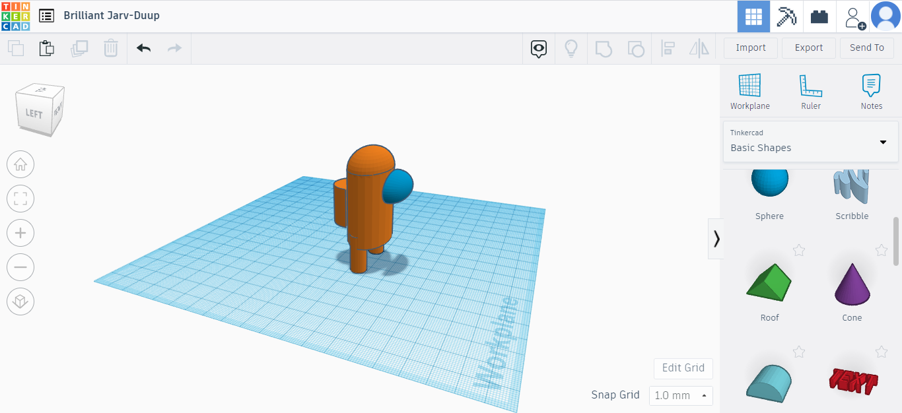Click the Fit all in view button
This screenshot has width=902, height=413.
pos(20,199)
